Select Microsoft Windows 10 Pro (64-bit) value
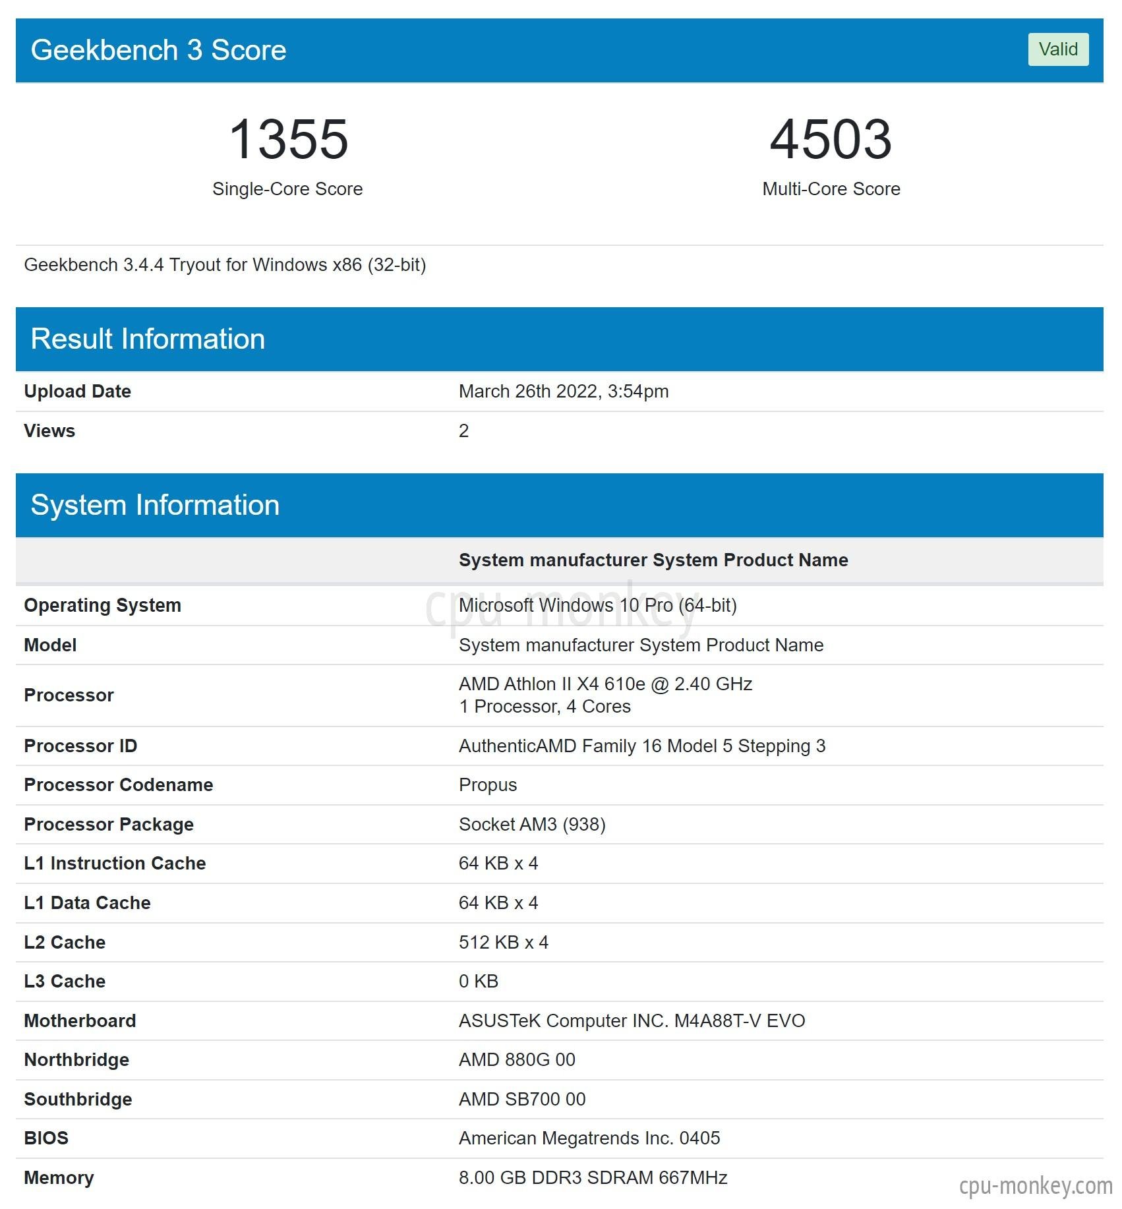Screen dimensions: 1122x1209 pyautogui.click(x=597, y=605)
